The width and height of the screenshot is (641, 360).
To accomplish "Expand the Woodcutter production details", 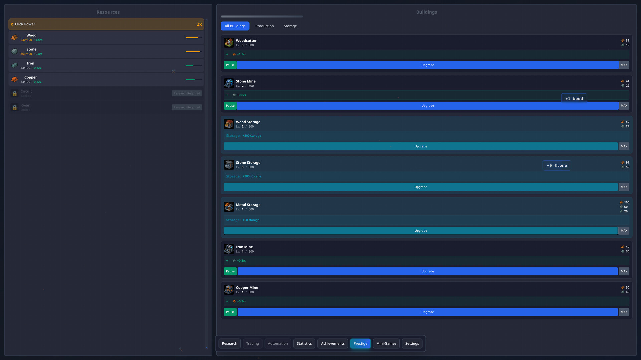I will point(227,54).
